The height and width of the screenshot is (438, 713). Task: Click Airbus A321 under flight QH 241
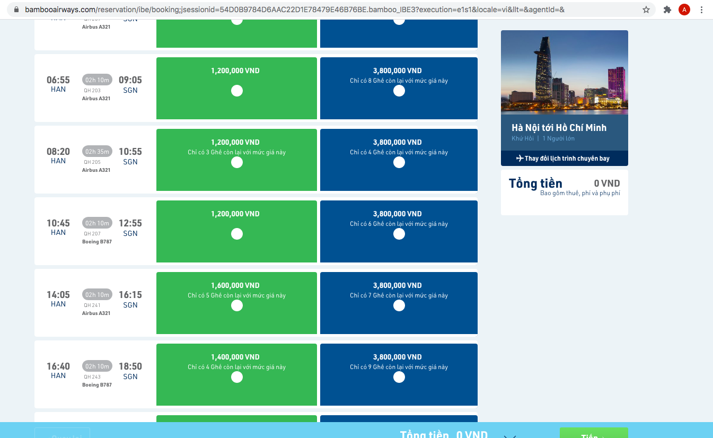point(96,313)
